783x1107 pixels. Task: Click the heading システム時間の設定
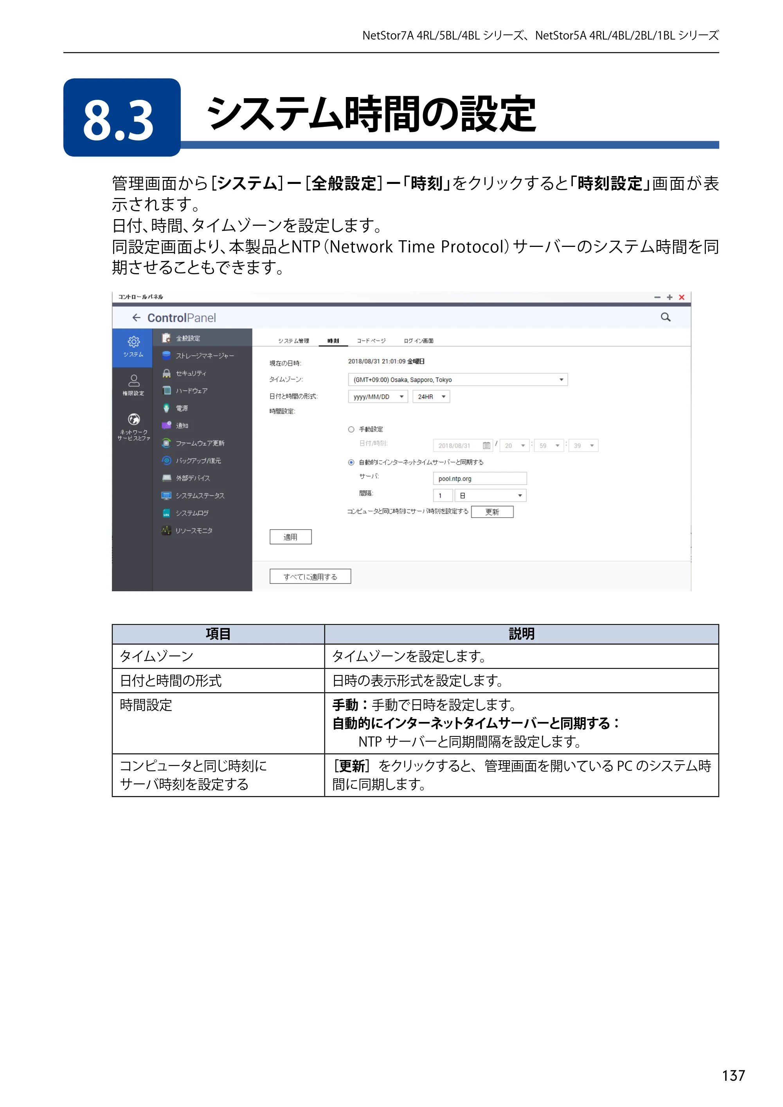371,114
